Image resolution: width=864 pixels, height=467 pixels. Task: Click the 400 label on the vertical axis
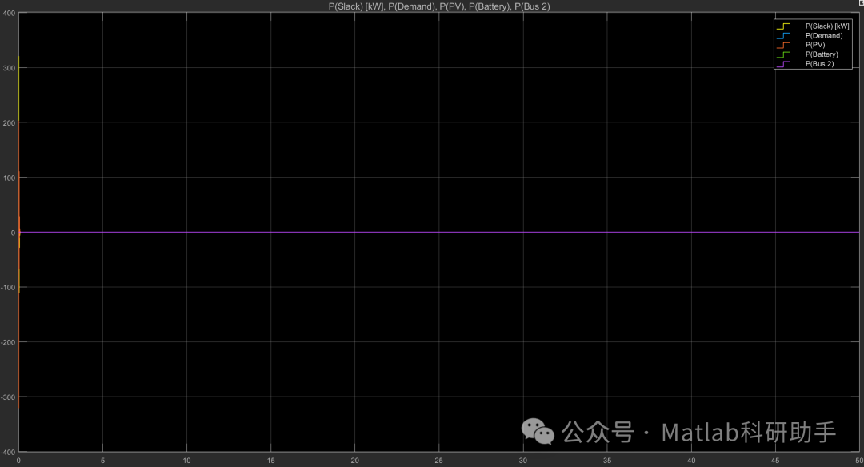9,14
